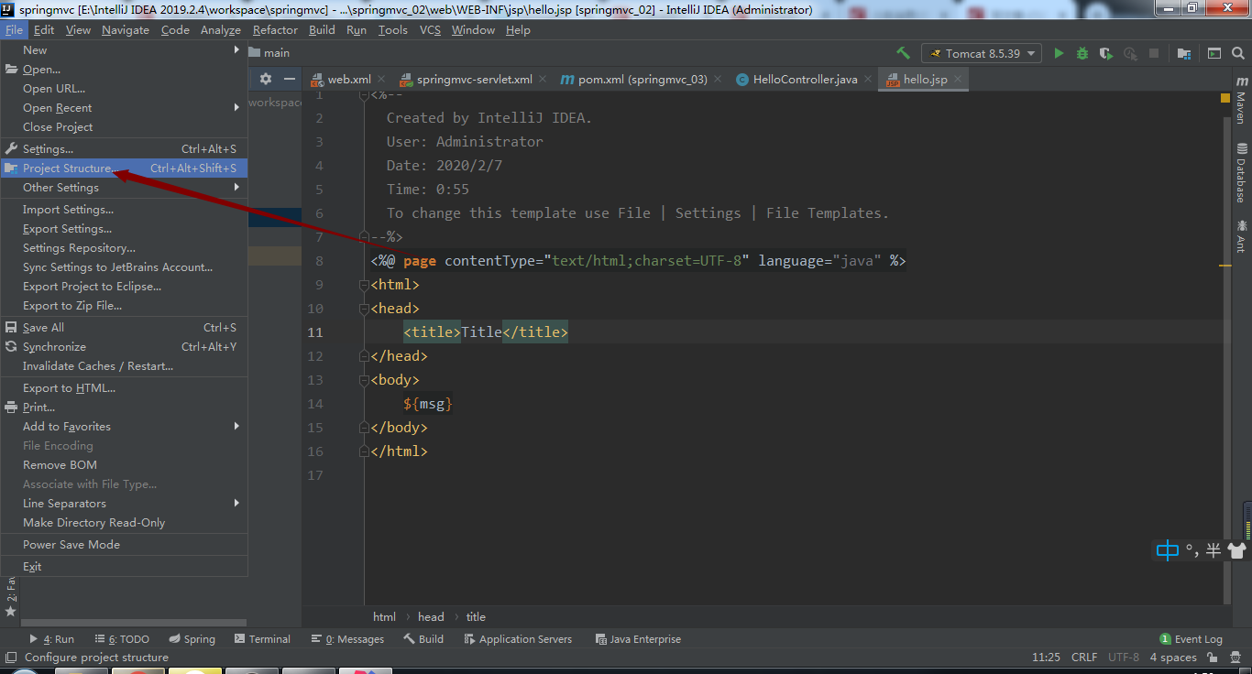The height and width of the screenshot is (674, 1252).
Task: Switch to the web.xml tab
Action: (349, 80)
